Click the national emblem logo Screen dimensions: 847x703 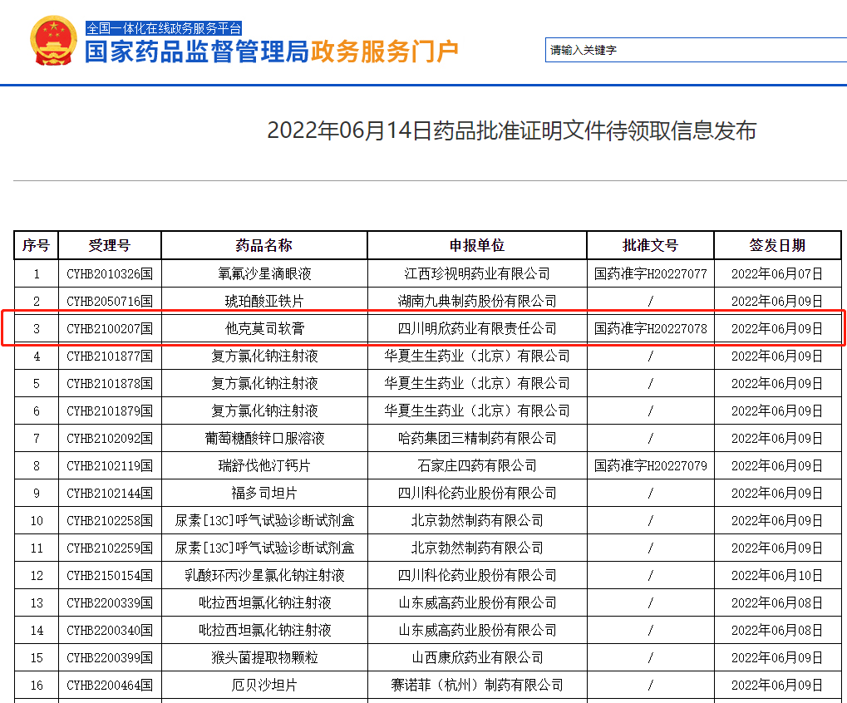coord(53,40)
